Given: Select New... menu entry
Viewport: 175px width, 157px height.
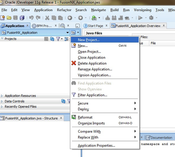Looking at the screenshot, I should [105, 46].
